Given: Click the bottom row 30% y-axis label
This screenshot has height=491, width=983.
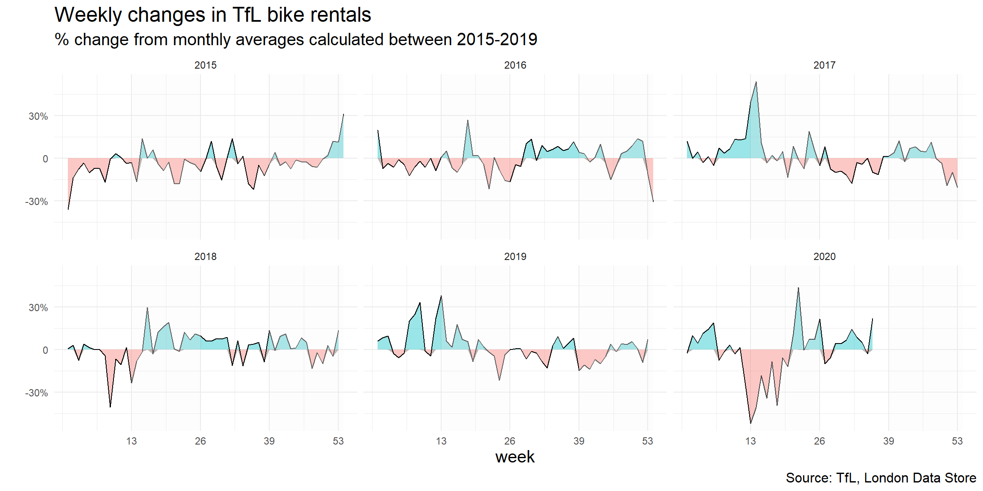Looking at the screenshot, I should click(38, 308).
